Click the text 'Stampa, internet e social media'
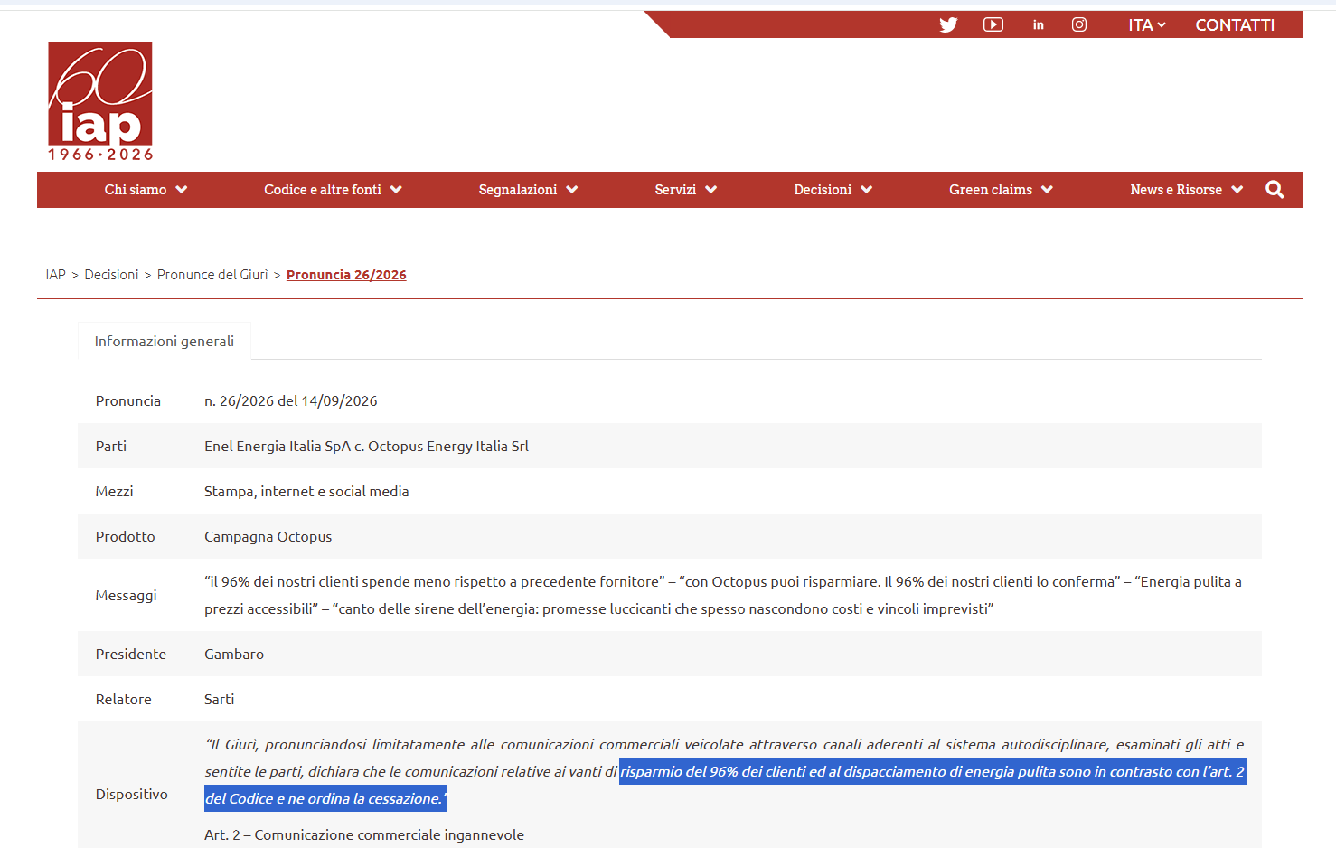 (x=306, y=492)
